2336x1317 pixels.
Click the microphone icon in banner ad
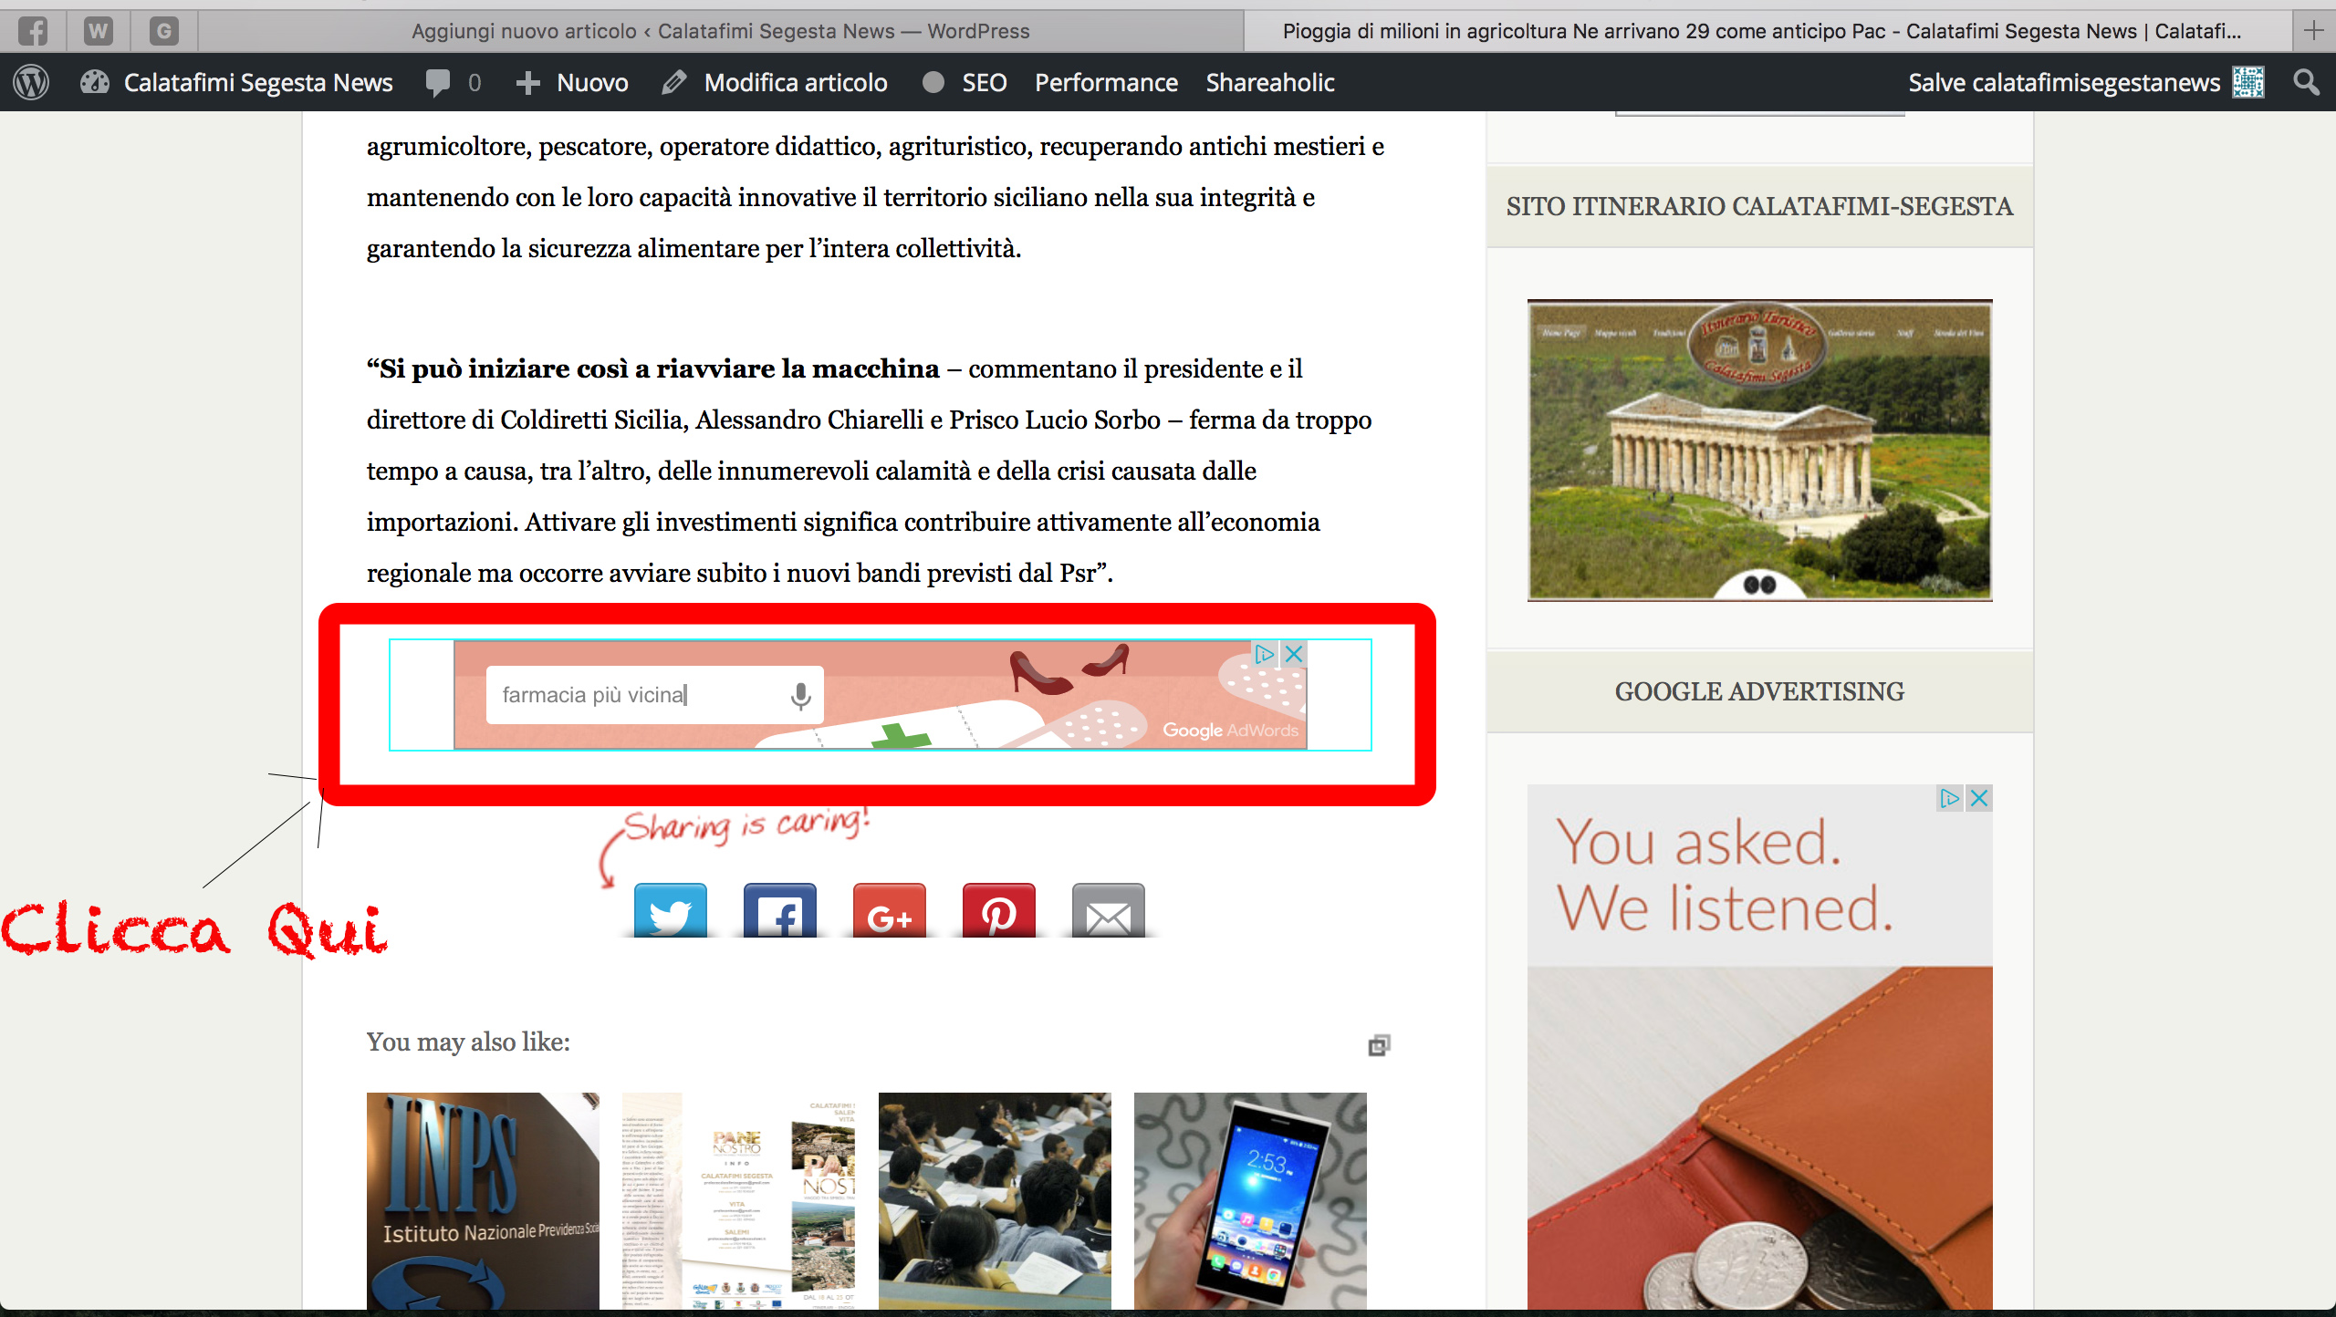[800, 695]
